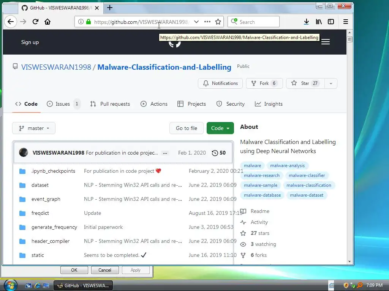The width and height of the screenshot is (389, 291).
Task: Click the VISWESWARAN1998 avatar in commit row
Action: [24, 152]
